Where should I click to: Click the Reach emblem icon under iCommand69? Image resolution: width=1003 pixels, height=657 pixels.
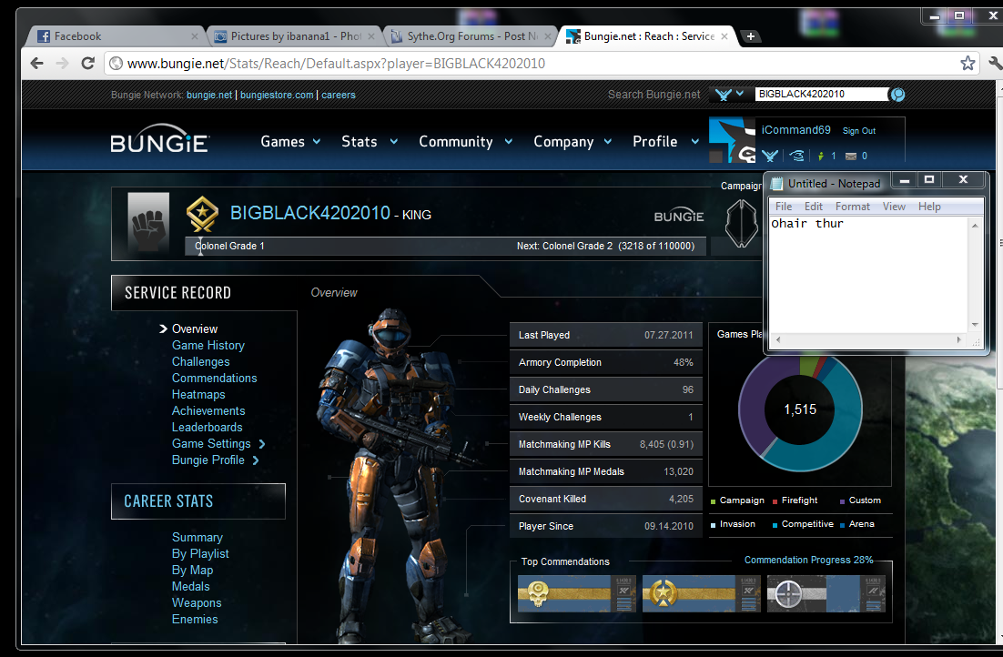click(x=769, y=156)
